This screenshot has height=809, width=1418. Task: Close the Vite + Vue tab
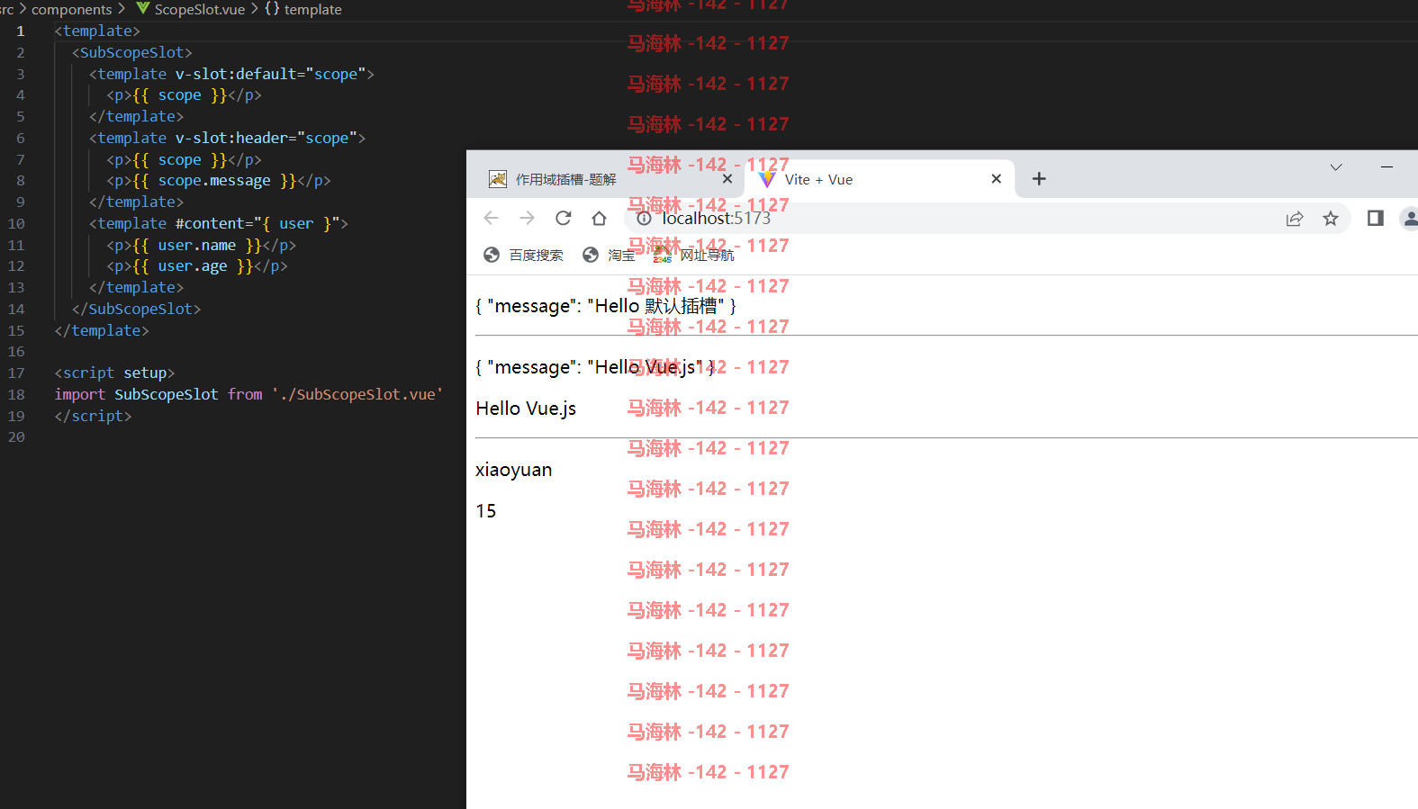pos(996,179)
